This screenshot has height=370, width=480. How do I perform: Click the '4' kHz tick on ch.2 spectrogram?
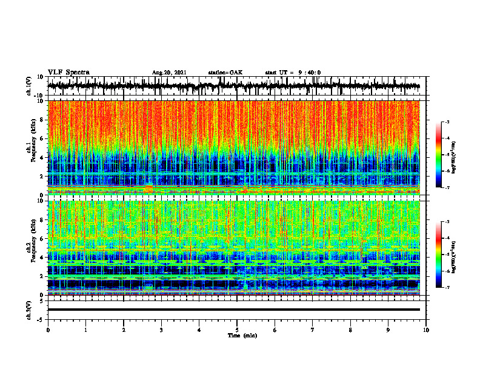[x=42, y=258]
